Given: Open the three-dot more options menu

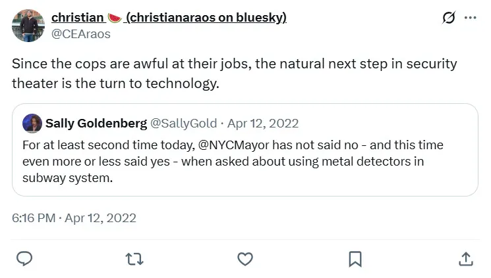Looking at the screenshot, I should (470, 18).
